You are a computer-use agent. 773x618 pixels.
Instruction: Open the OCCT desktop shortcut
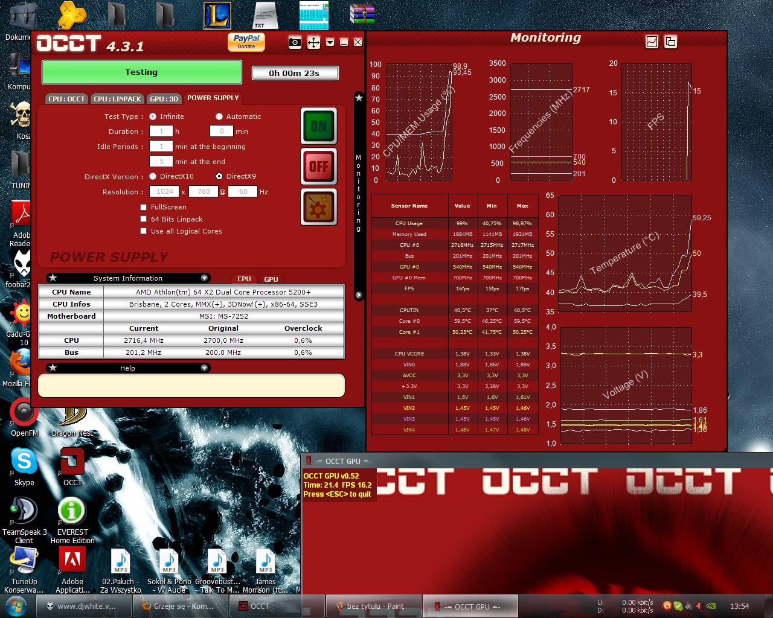pyautogui.click(x=72, y=468)
